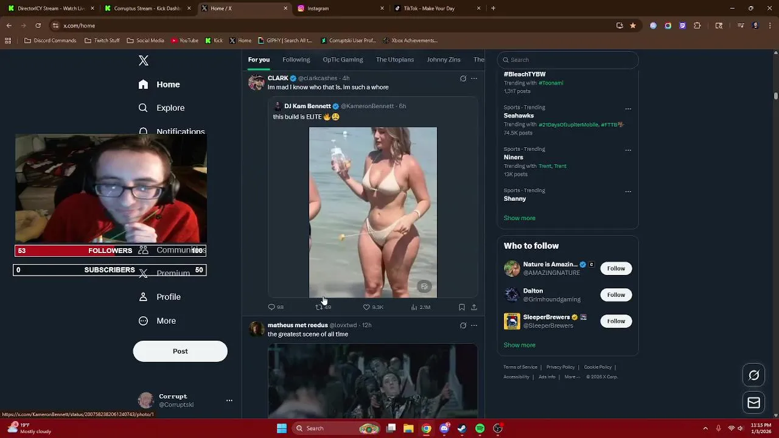Image resolution: width=779 pixels, height=438 pixels.
Task: Open the YouTube bookmark
Action: [185, 41]
